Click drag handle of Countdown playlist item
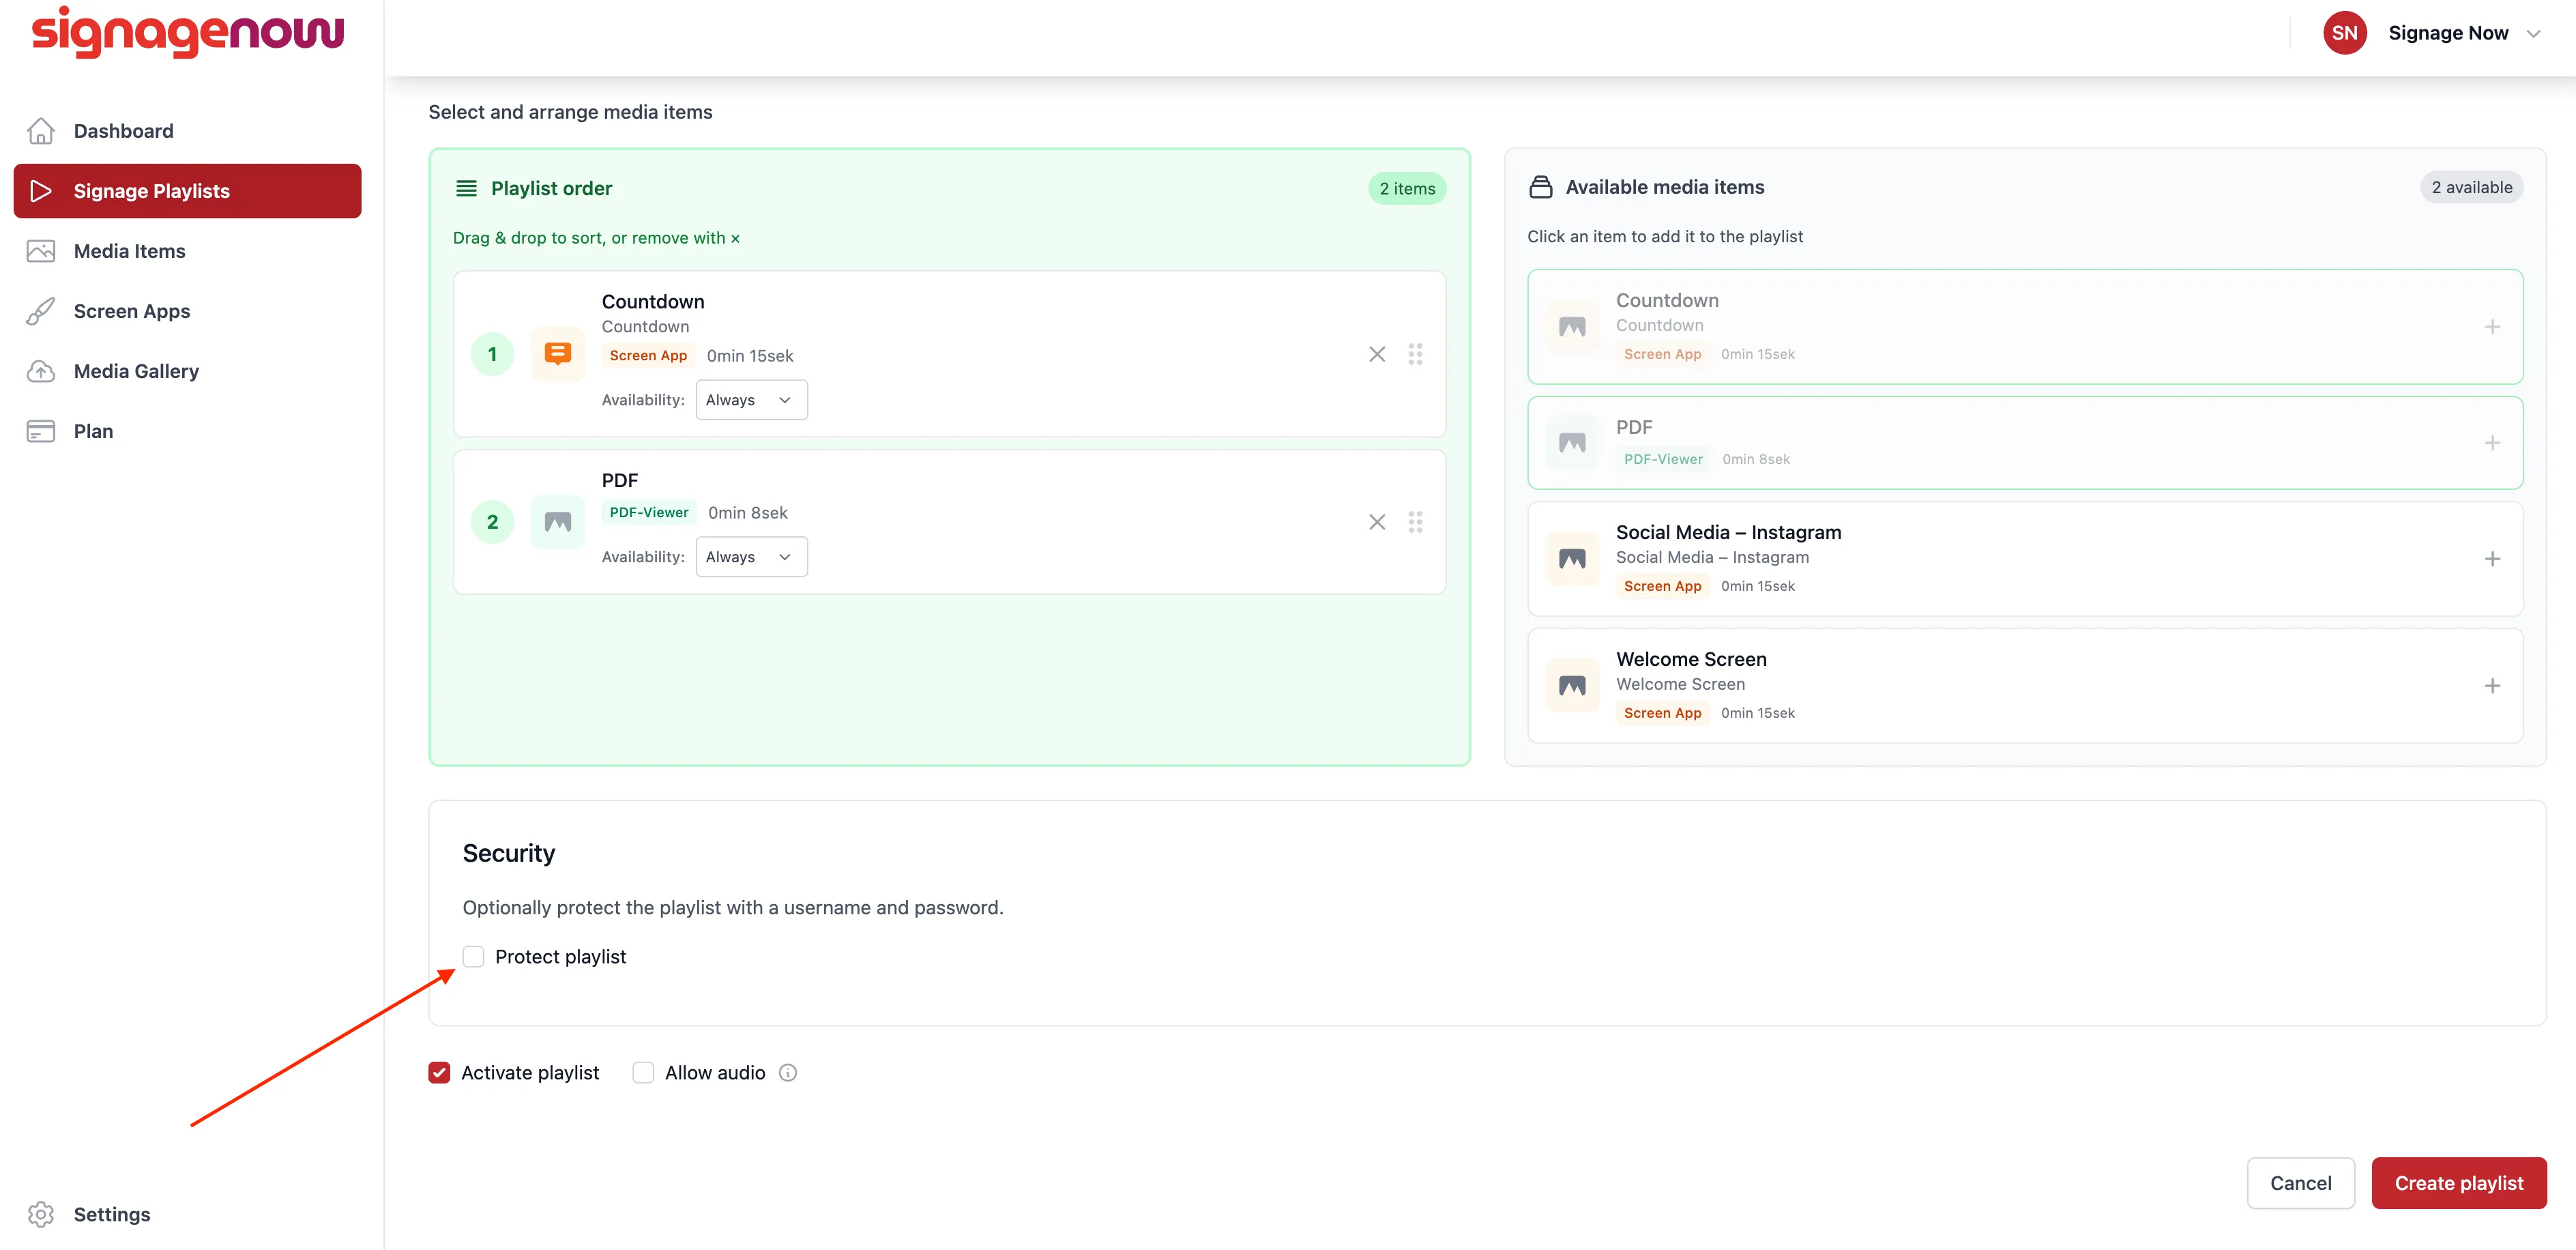 point(1415,354)
